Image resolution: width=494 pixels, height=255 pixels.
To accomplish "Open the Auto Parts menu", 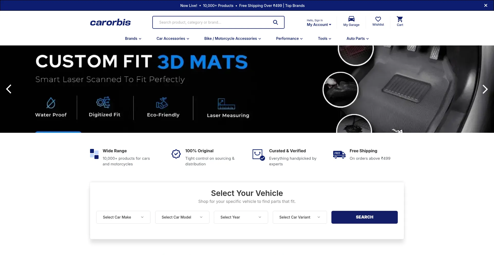I will click(x=358, y=39).
